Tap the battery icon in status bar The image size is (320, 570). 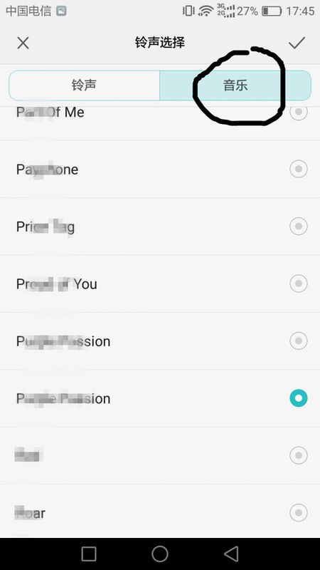click(272, 11)
